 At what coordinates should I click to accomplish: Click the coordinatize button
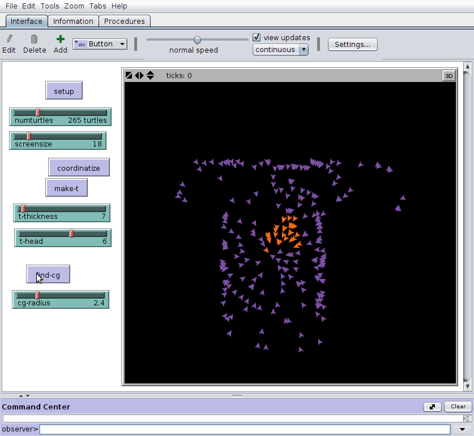(x=79, y=167)
